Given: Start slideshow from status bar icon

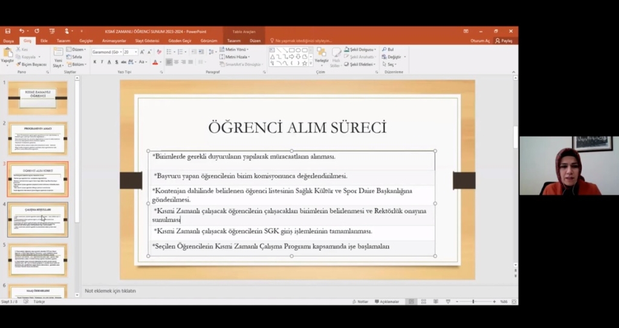Looking at the screenshot, I should click(448, 301).
